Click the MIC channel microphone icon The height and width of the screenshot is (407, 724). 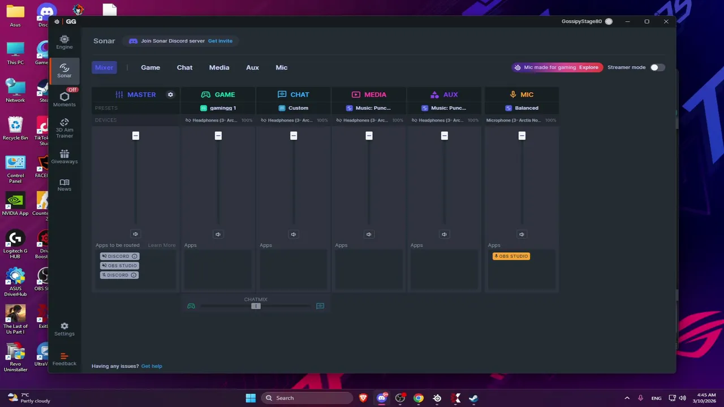513,94
